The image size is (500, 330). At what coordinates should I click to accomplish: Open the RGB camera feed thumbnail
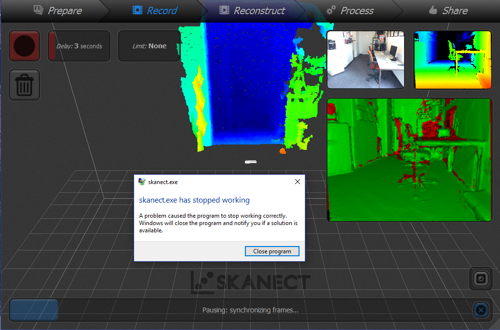pyautogui.click(x=366, y=60)
